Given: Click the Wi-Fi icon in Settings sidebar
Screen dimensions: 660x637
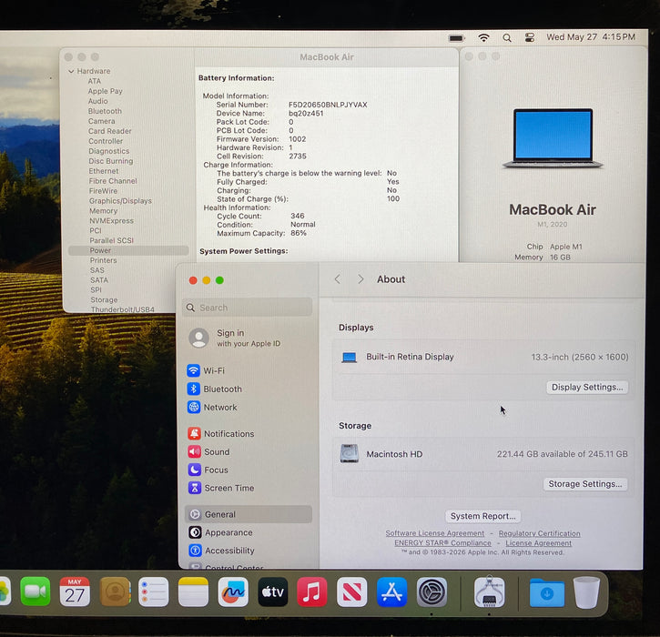Looking at the screenshot, I should (x=194, y=370).
